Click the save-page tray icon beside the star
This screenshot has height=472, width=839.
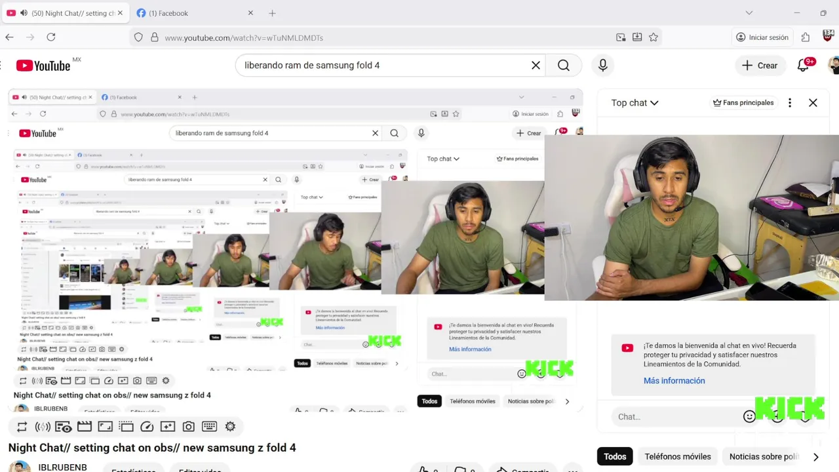point(637,37)
